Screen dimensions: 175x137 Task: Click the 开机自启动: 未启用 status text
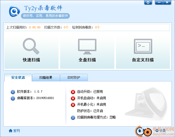pyautogui.click(x=92, y=98)
